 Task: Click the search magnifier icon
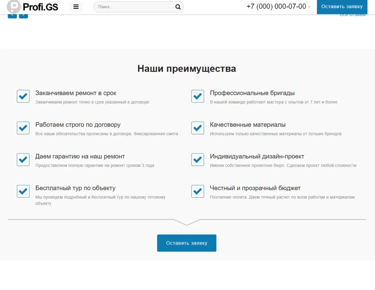[178, 7]
